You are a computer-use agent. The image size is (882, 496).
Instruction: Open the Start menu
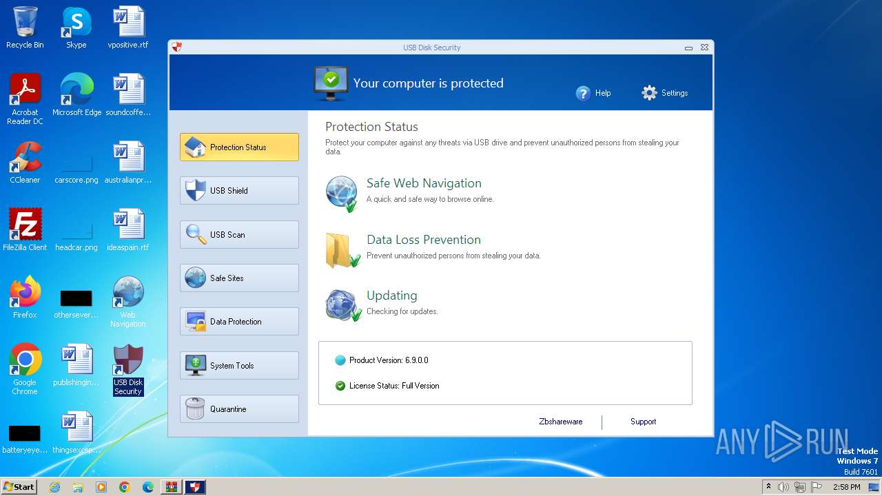pos(19,487)
